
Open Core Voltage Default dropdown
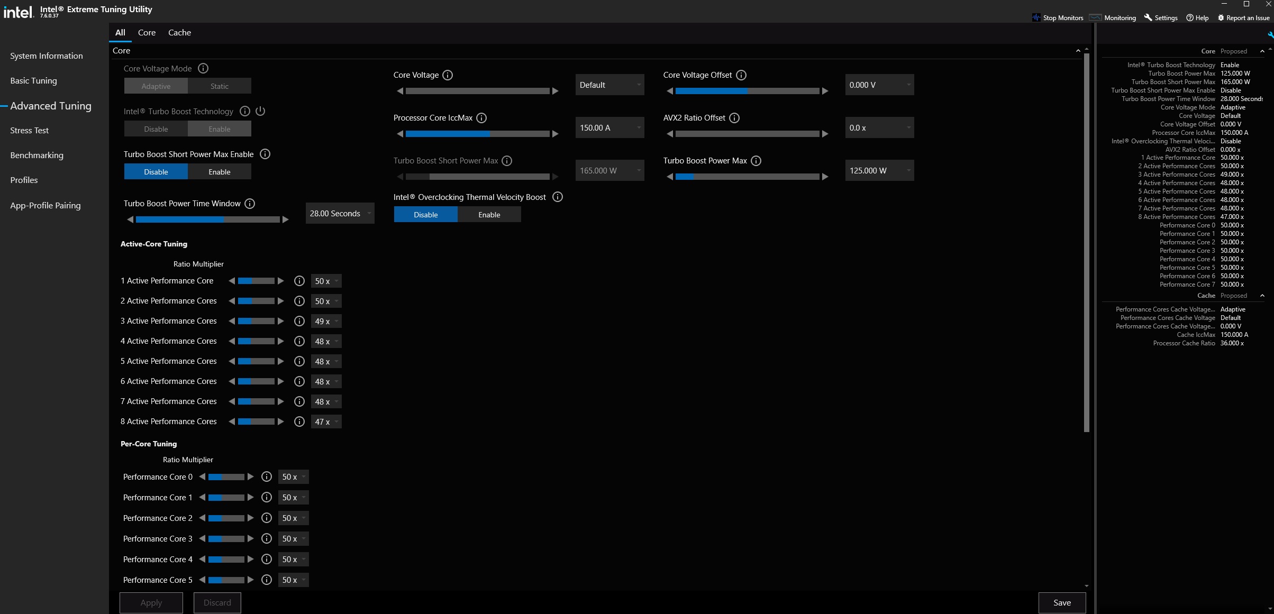[x=610, y=85]
